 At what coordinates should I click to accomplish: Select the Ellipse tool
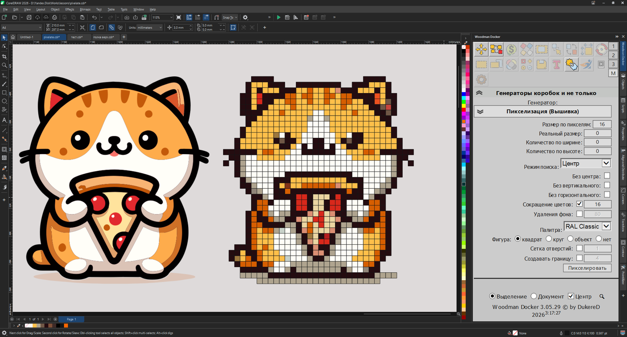point(5,101)
